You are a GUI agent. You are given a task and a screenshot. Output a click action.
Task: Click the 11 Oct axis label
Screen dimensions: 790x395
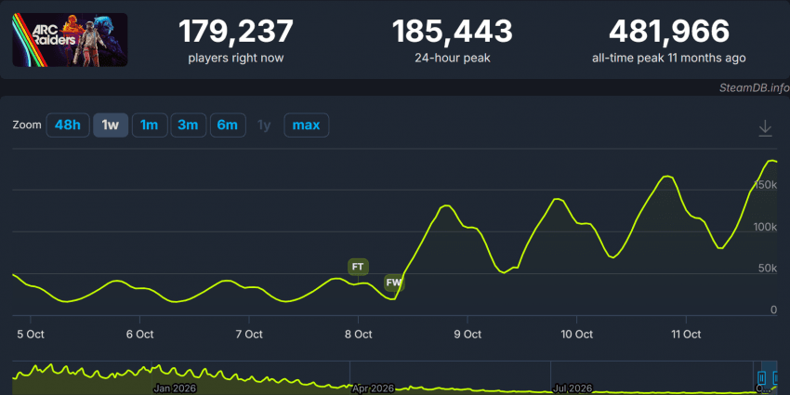[x=686, y=334]
